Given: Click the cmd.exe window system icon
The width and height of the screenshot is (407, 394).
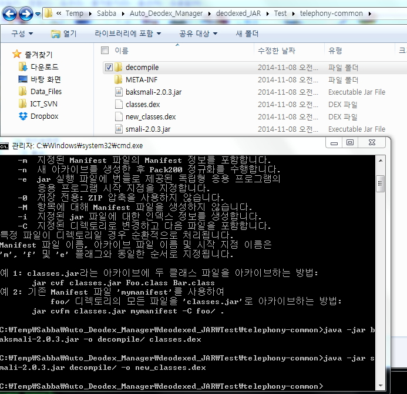Looking at the screenshot, I should tap(4, 146).
